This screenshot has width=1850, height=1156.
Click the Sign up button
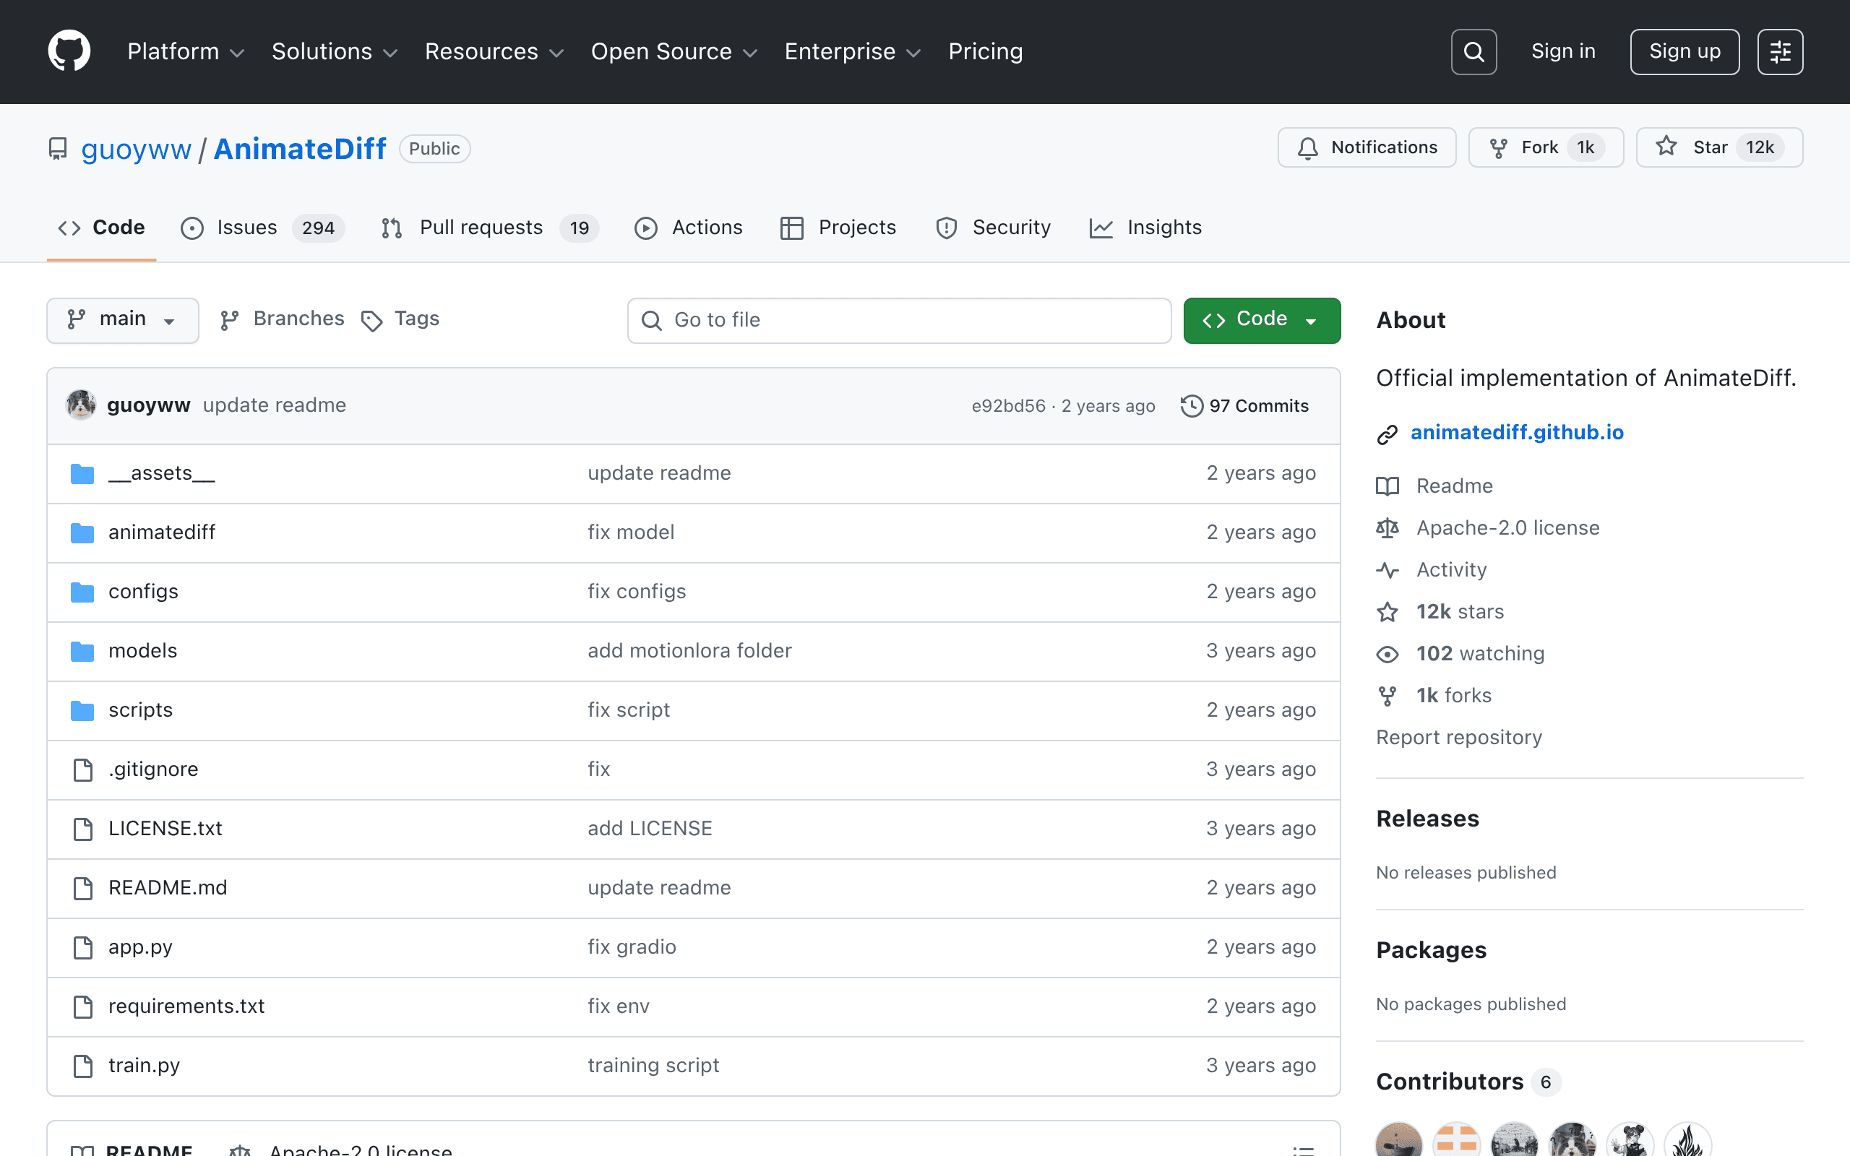point(1684,51)
